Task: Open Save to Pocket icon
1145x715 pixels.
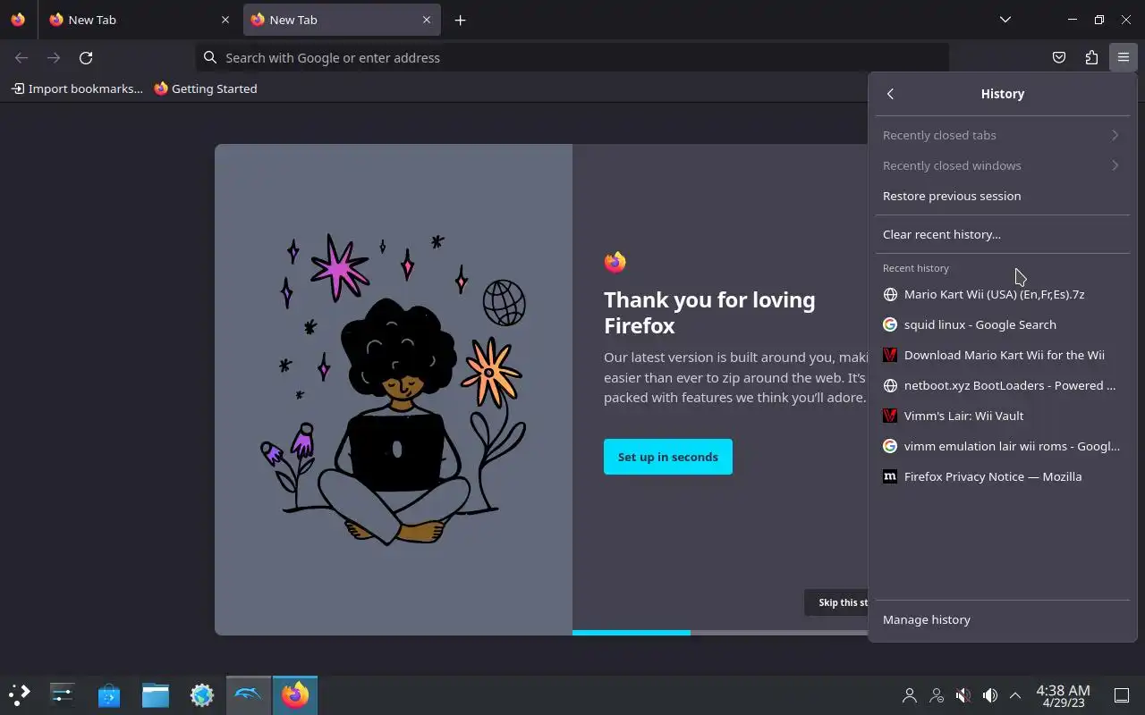Action: 1059,57
